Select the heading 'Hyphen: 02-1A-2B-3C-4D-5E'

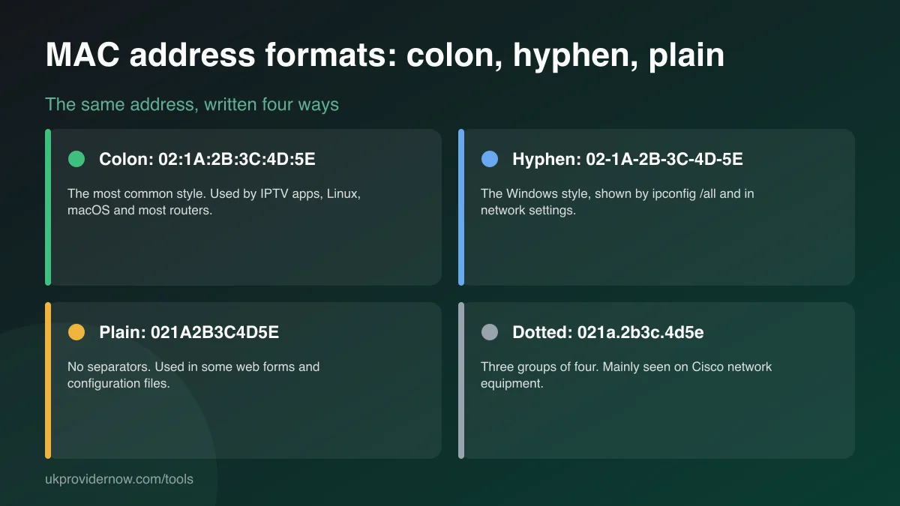pyautogui.click(x=628, y=159)
